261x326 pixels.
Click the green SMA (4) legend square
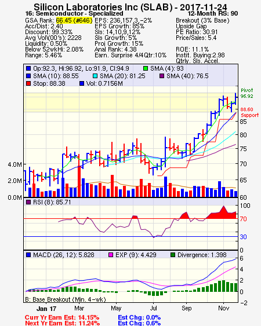click(146, 68)
